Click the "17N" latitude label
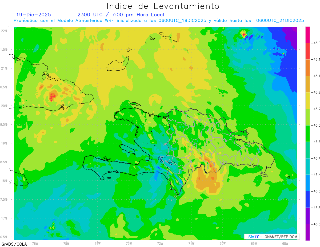 coord(5,218)
